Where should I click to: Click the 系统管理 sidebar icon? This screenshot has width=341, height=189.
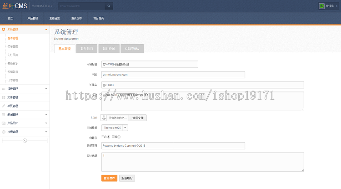click(x=4, y=30)
